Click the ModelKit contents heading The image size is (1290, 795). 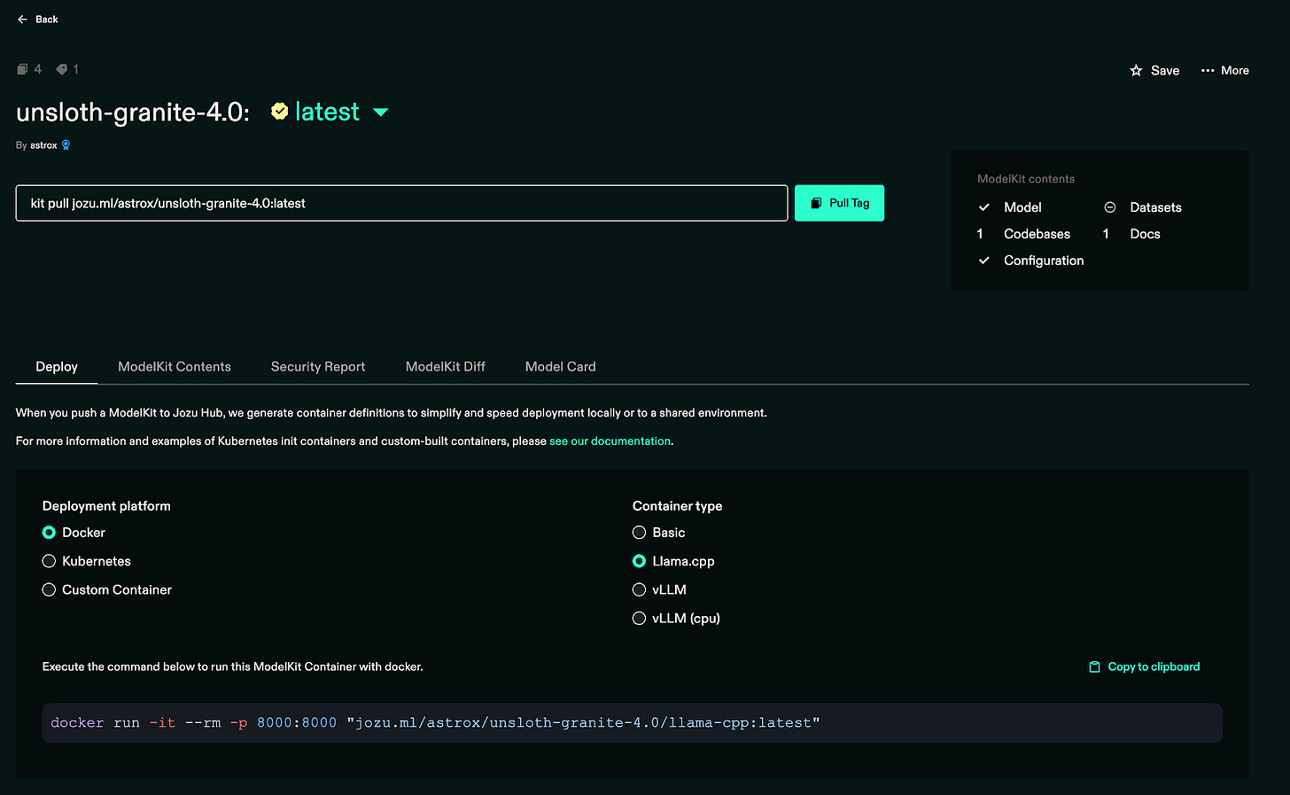[1026, 179]
